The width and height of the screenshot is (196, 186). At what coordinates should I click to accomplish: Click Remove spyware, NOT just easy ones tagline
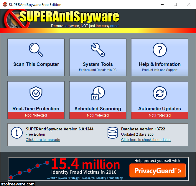point(85,26)
